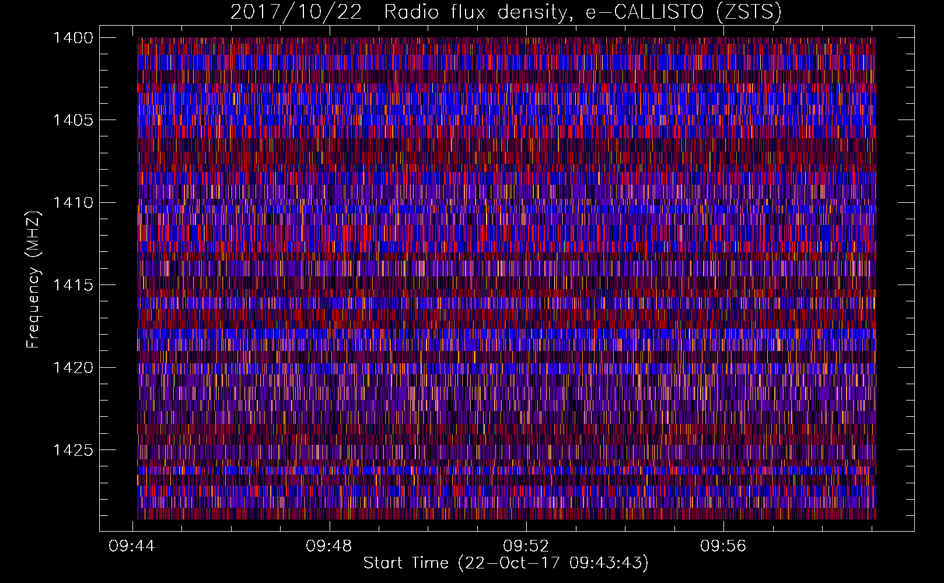Viewport: 944px width, 583px height.
Task: Select the 1410 frequency tick label
Action: [x=73, y=203]
